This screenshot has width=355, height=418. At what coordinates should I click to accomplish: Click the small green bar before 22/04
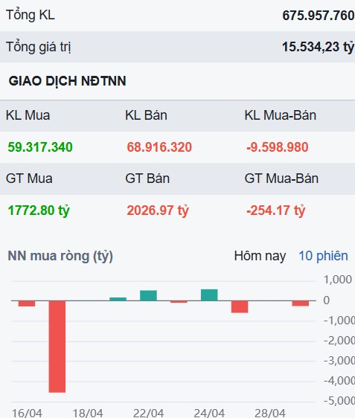(x=118, y=299)
